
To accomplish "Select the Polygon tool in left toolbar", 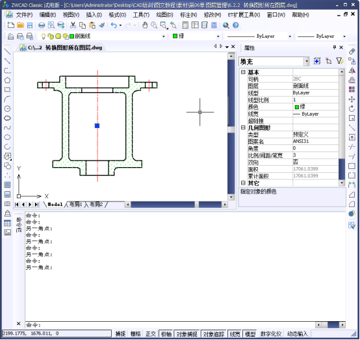I will [7, 80].
